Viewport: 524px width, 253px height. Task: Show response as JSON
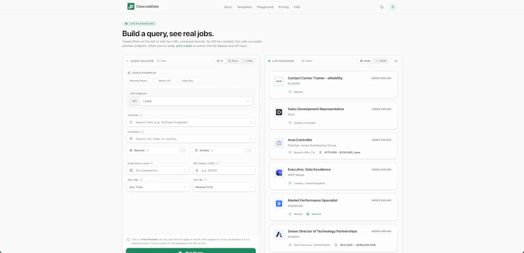click(381, 61)
